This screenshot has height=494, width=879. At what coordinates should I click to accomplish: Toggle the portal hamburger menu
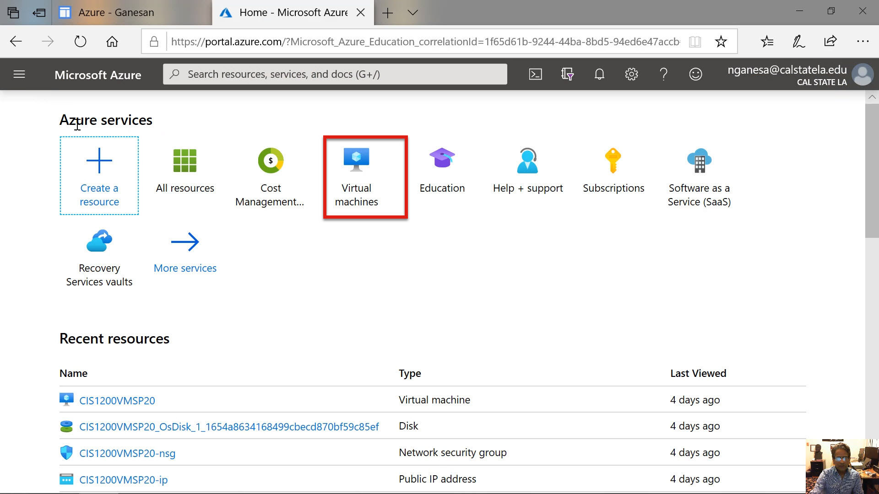[19, 74]
